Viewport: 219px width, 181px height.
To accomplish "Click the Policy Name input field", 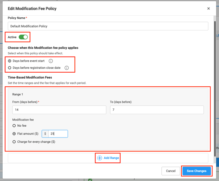I will (108, 26).
